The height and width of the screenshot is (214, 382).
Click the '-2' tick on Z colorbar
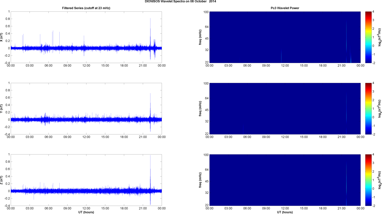tap(373, 206)
